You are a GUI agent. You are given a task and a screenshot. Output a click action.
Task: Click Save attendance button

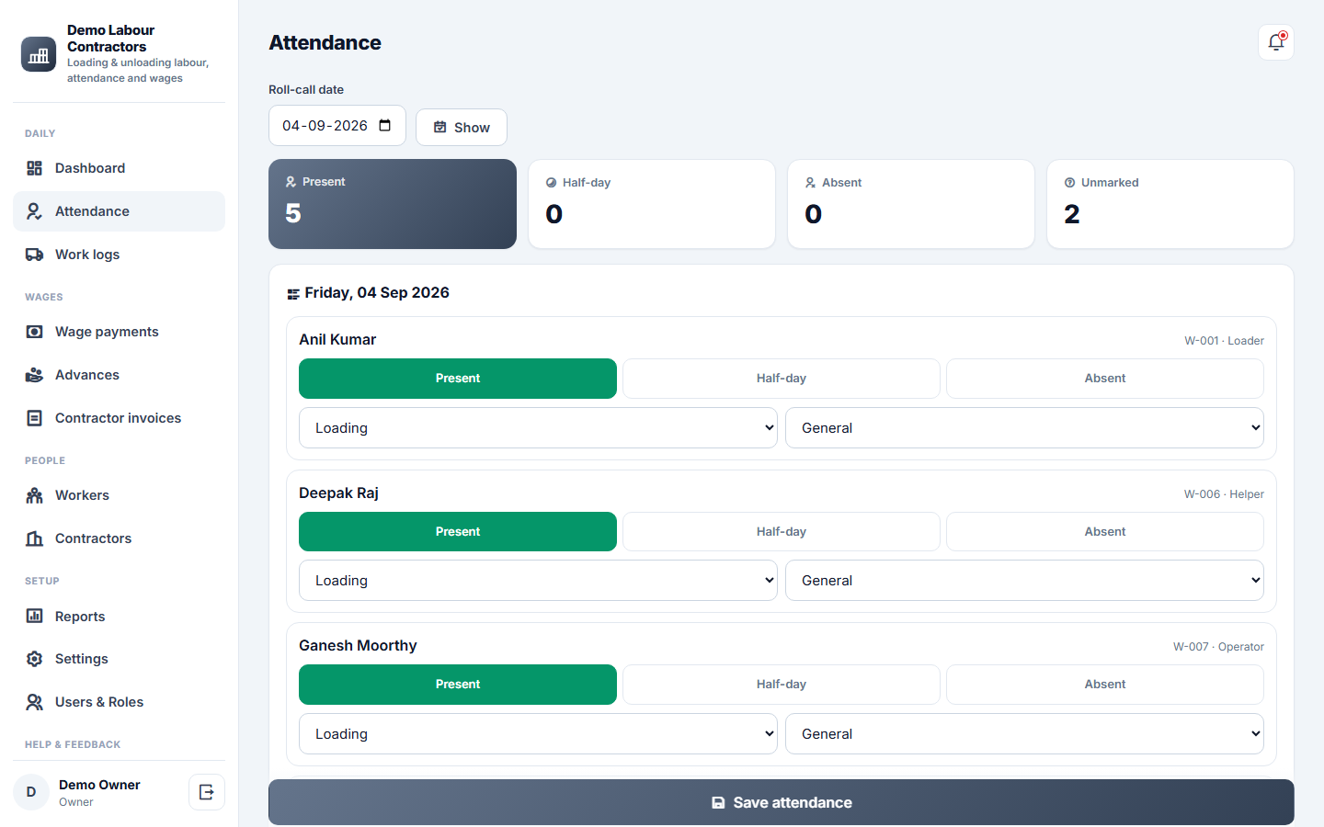[782, 802]
